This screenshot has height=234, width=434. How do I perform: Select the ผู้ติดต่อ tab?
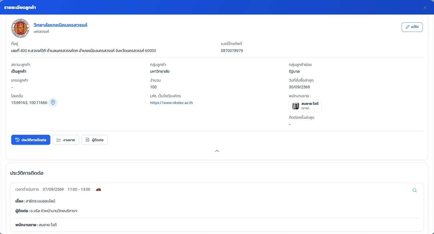[95, 140]
